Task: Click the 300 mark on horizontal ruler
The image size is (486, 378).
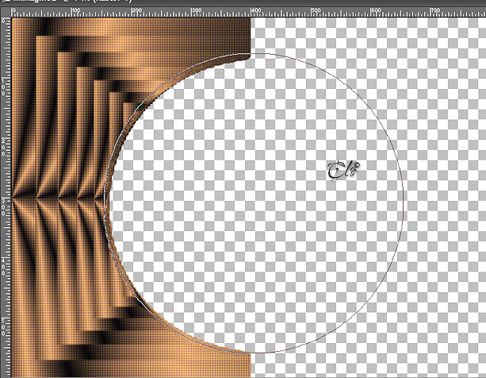Action: (x=197, y=10)
